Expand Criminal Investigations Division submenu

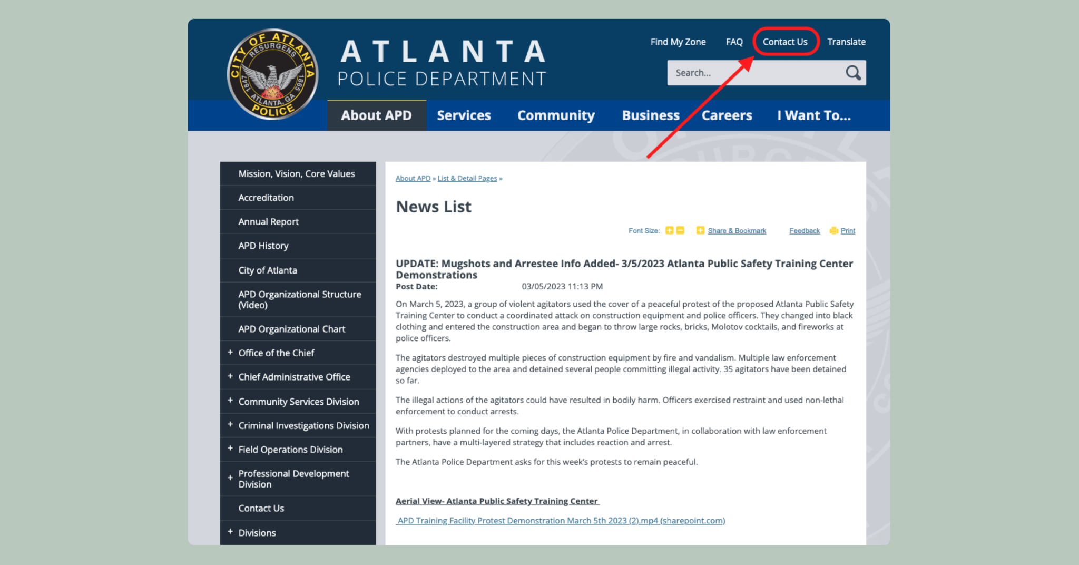[230, 425]
